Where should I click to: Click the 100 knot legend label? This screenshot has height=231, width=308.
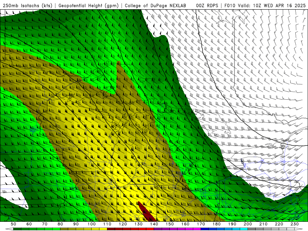pos(92,224)
